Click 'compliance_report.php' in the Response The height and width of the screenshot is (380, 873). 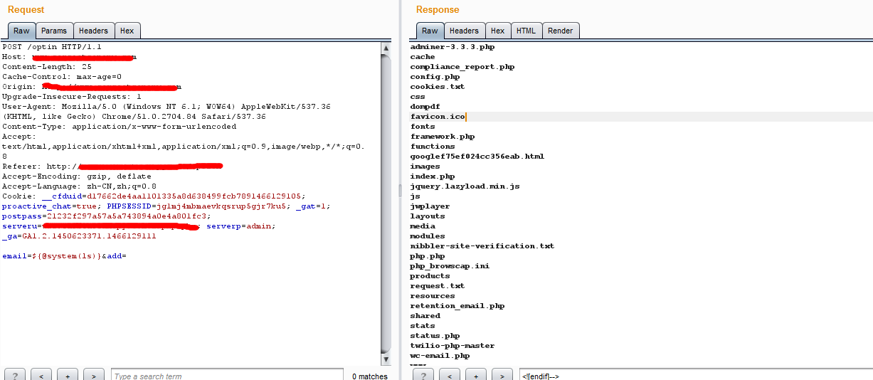click(x=462, y=67)
